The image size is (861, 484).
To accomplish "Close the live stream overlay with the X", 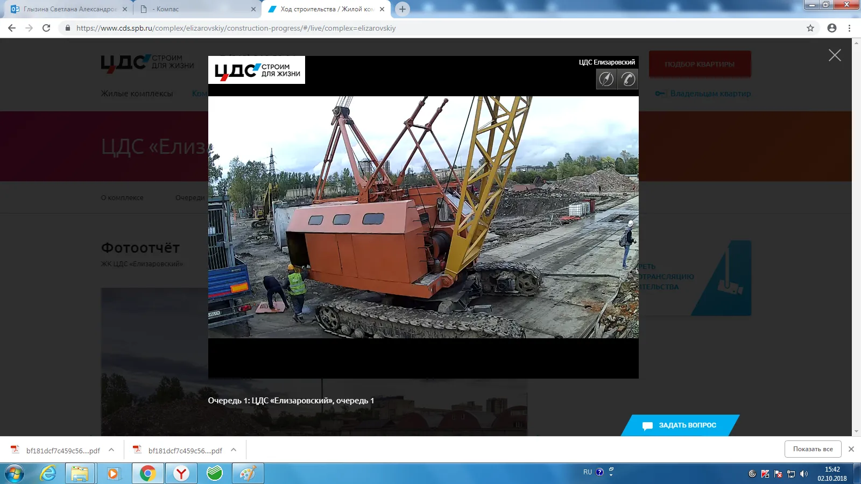I will click(835, 55).
